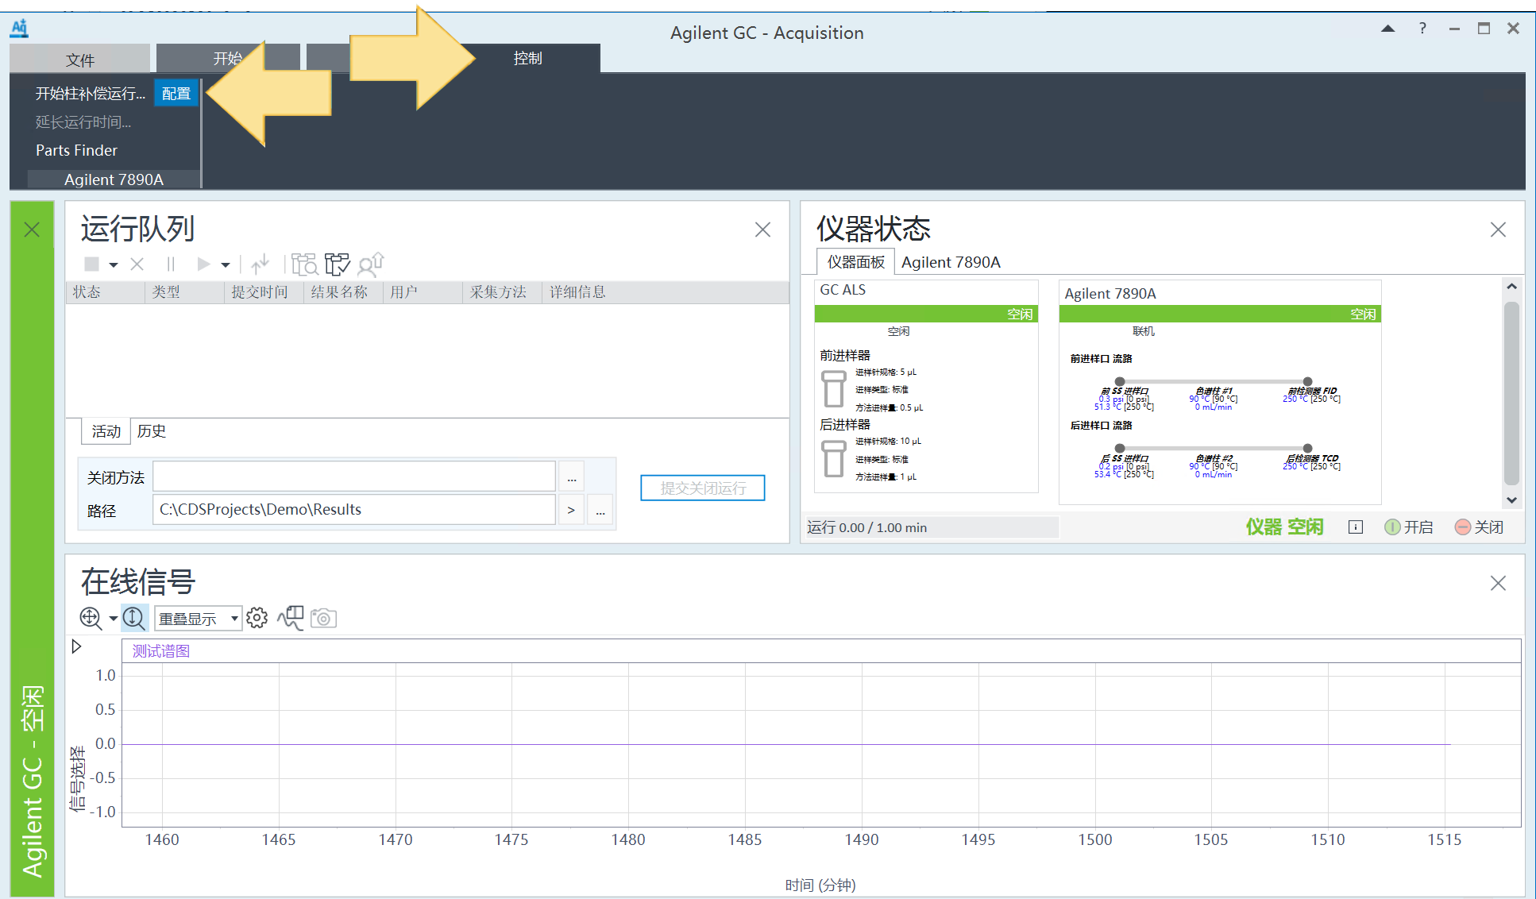Close the 仪器状态 panel
The width and height of the screenshot is (1536, 899).
(1498, 230)
